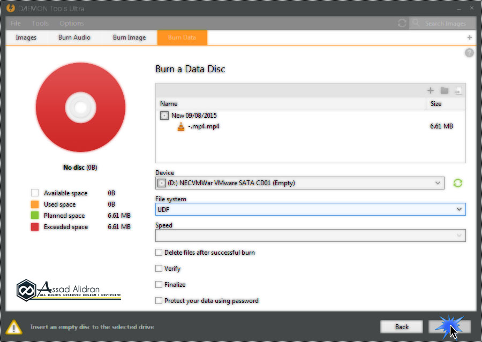Image resolution: width=482 pixels, height=342 pixels.
Task: Click the add files plus icon
Action: 431,90
